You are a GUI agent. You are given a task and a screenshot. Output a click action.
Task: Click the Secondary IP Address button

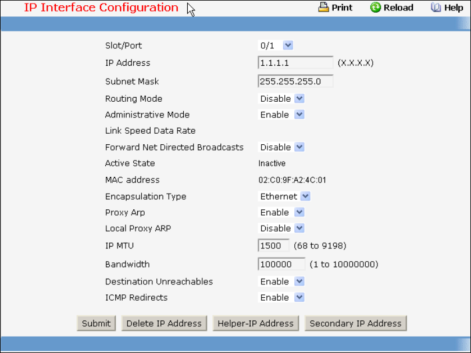coord(356,323)
